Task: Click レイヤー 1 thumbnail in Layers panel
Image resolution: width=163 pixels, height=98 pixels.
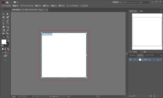Action: point(140,60)
